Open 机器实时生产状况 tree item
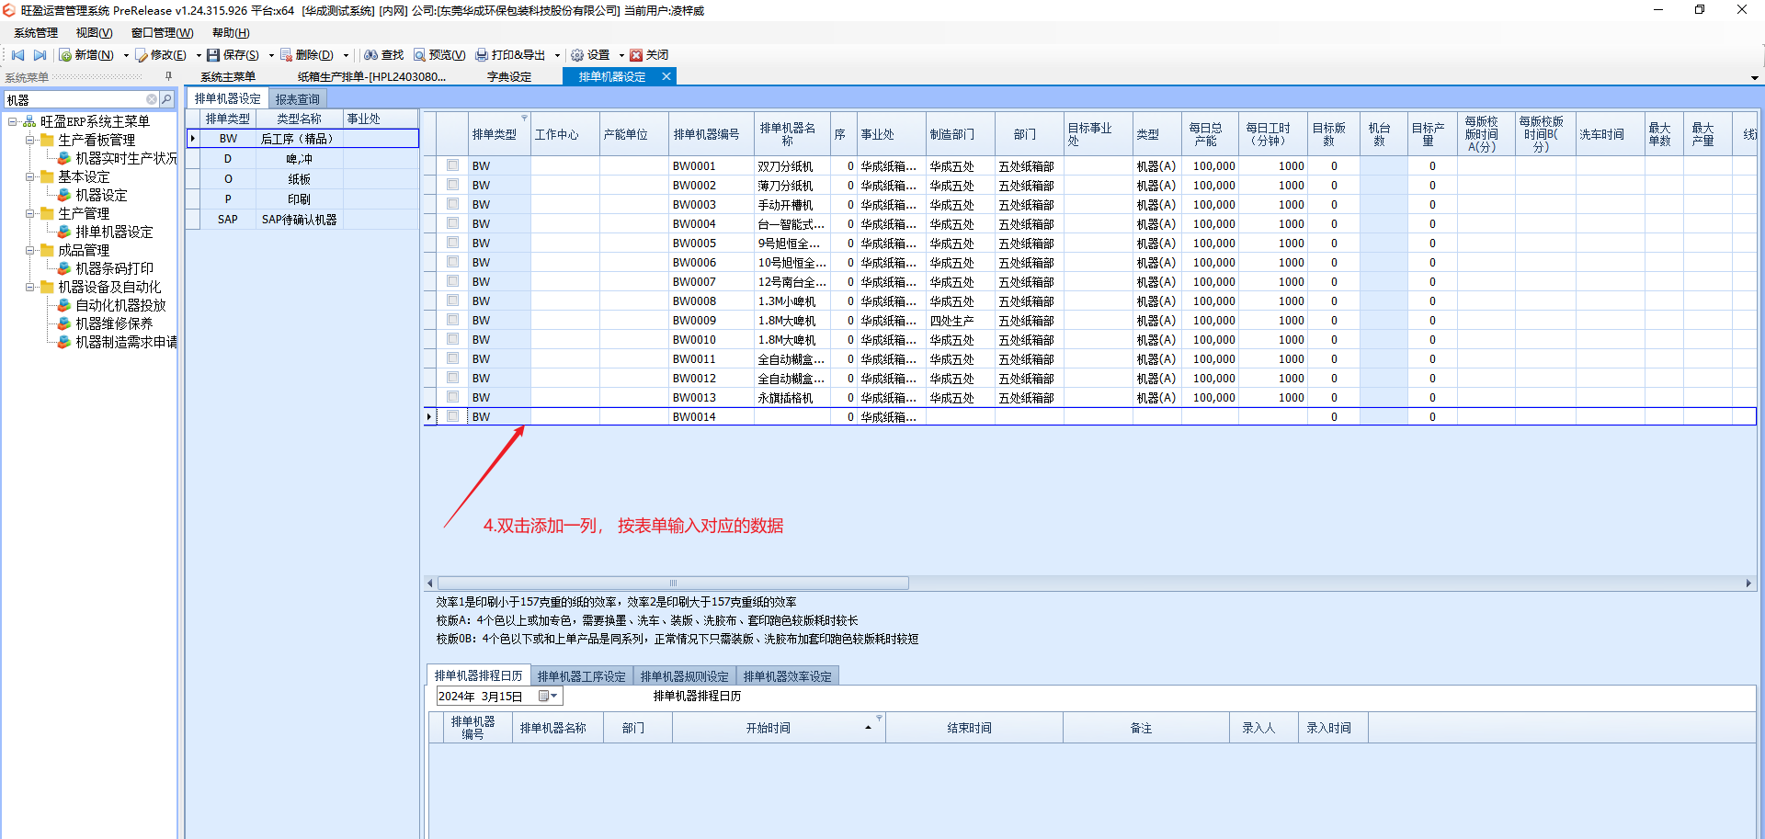The image size is (1765, 839). point(126,158)
